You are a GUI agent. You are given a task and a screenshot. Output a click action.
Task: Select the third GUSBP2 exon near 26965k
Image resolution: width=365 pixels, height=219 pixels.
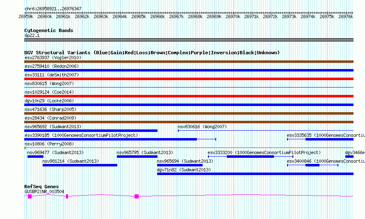137,196
